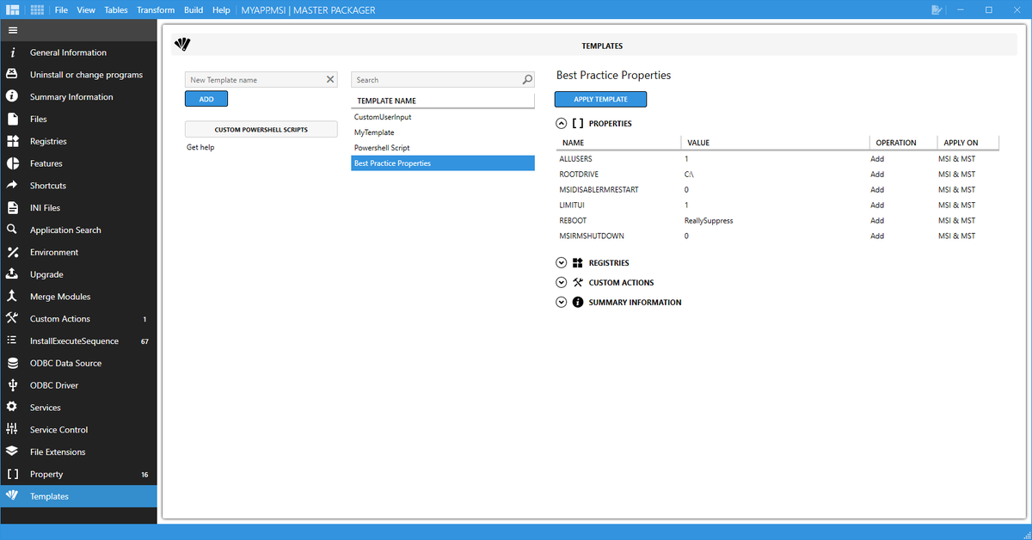Expand the CUSTOM ACTIONS section
The image size is (1032, 540).
(x=561, y=282)
